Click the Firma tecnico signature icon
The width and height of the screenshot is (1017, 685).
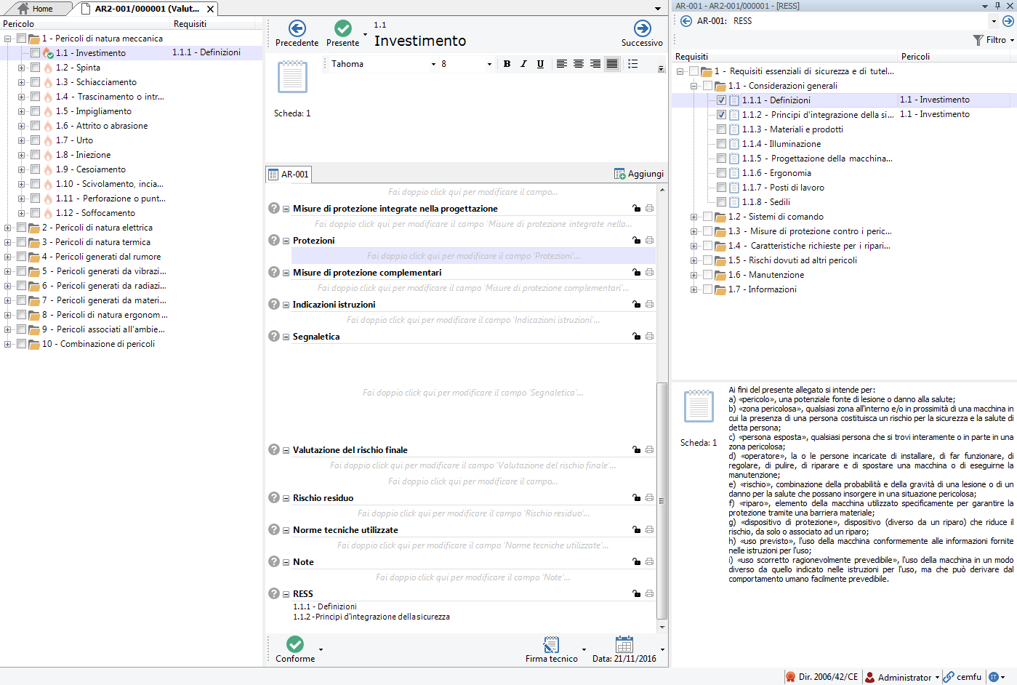551,644
